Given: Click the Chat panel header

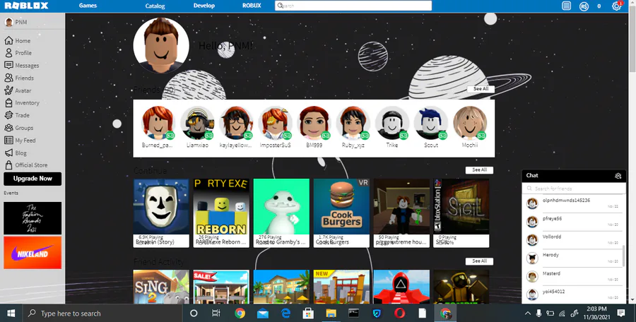Looking at the screenshot, I should [x=574, y=176].
